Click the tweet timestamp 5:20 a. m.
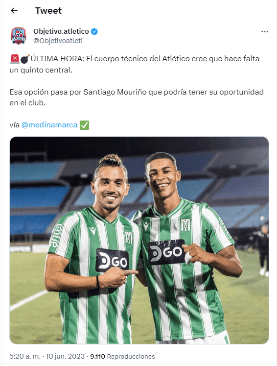The image size is (277, 366). click(25, 356)
